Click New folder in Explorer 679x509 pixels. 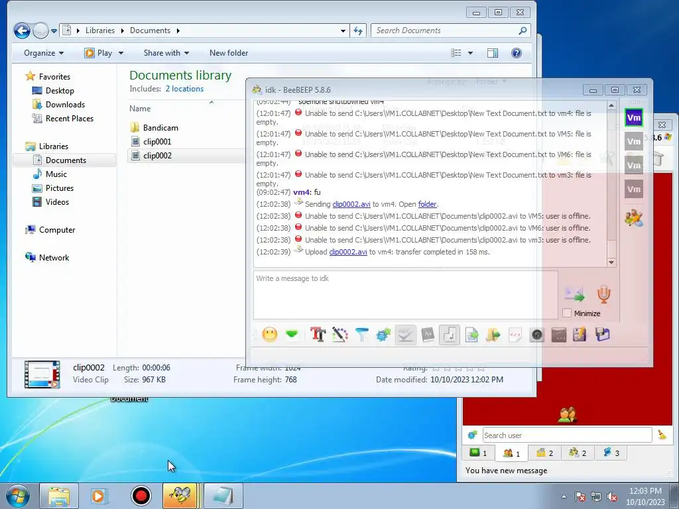point(229,53)
